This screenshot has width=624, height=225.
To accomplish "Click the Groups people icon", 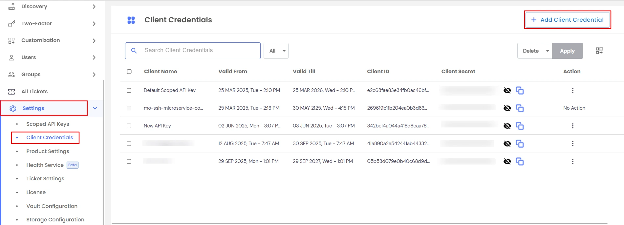I will click(x=11, y=75).
